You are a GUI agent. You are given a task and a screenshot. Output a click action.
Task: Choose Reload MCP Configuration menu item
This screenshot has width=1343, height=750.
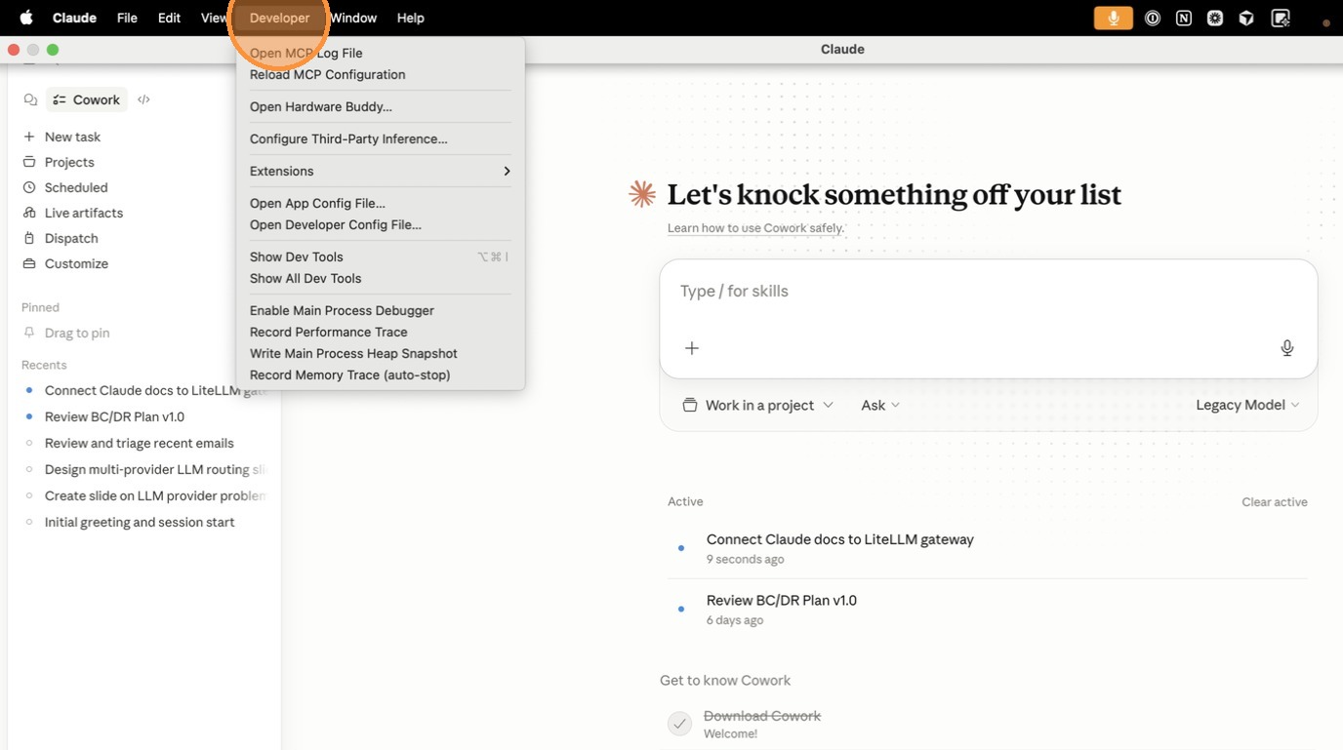tap(327, 74)
